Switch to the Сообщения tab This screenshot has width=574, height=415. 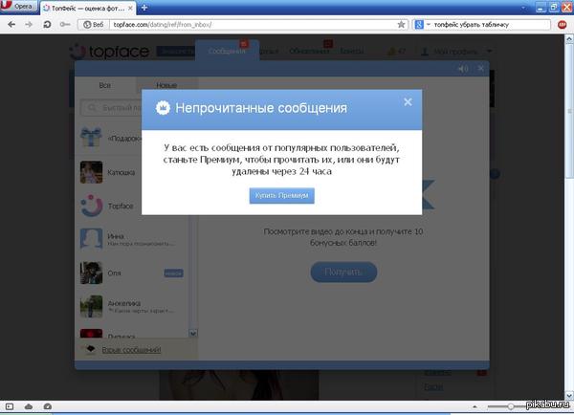point(227,49)
